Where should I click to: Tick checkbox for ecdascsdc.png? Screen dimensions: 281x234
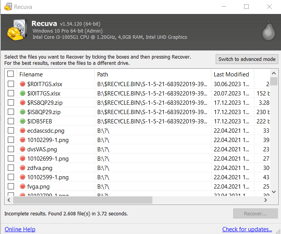(x=11, y=130)
